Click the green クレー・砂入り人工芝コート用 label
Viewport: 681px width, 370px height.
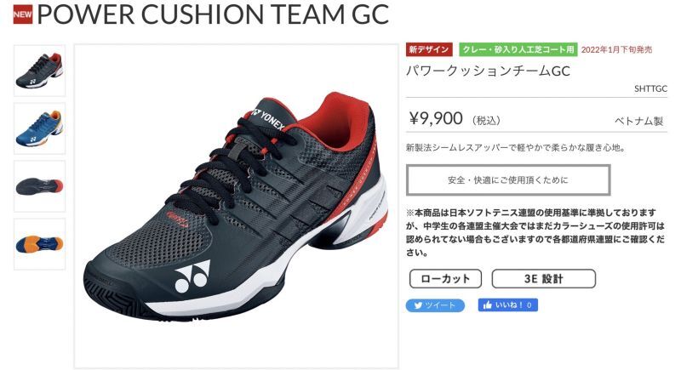(x=518, y=49)
